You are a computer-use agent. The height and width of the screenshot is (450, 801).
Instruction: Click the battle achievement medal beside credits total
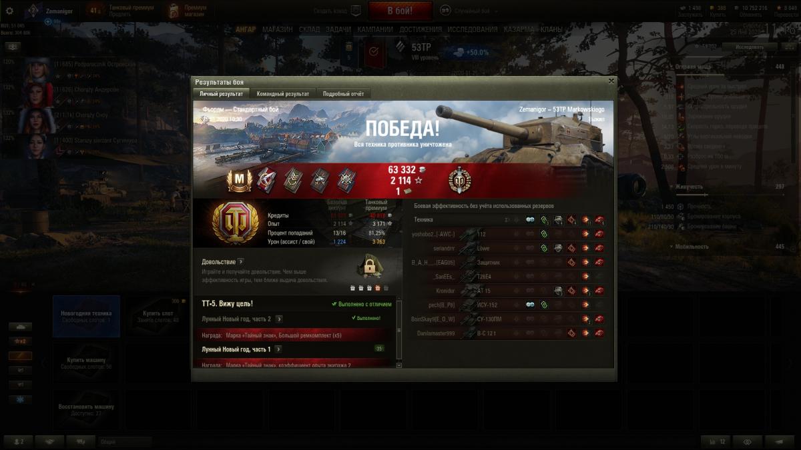459,180
